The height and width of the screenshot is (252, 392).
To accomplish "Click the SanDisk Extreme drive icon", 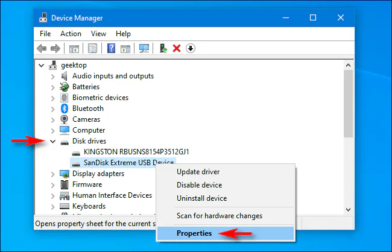I will tap(76, 163).
